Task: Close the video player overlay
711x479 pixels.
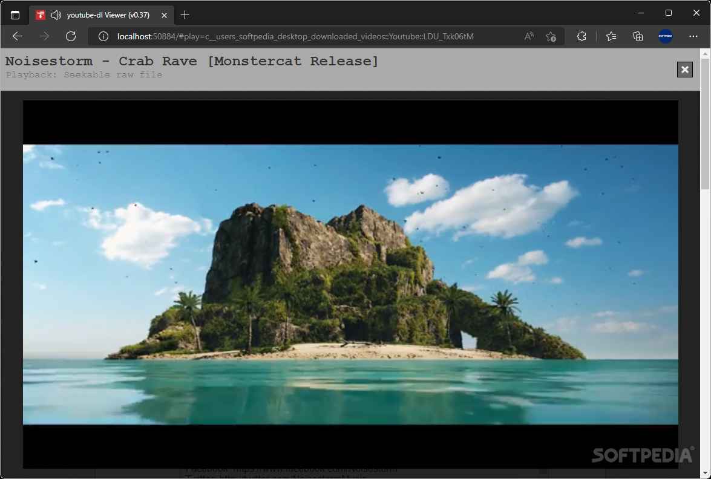Action: pyautogui.click(x=685, y=70)
